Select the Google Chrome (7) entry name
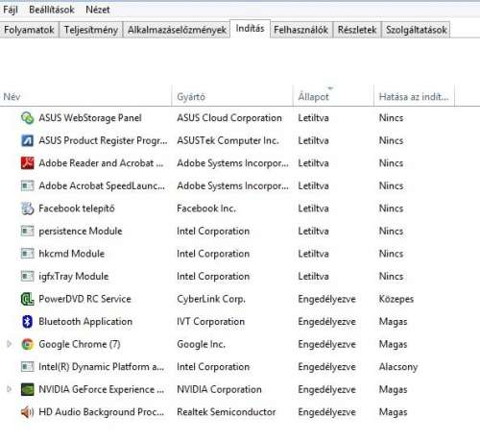The height and width of the screenshot is (442, 480). [x=80, y=344]
